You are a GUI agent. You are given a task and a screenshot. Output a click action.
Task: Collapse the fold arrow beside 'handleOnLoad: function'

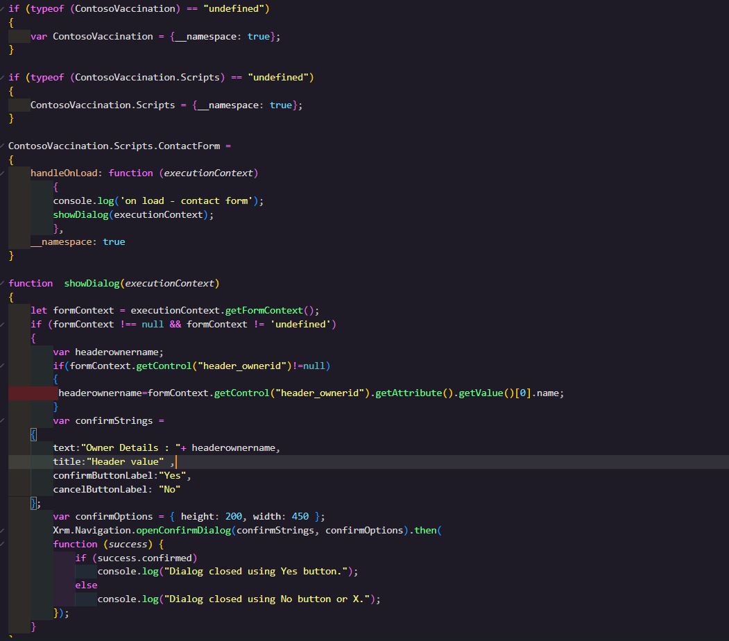tap(2, 173)
